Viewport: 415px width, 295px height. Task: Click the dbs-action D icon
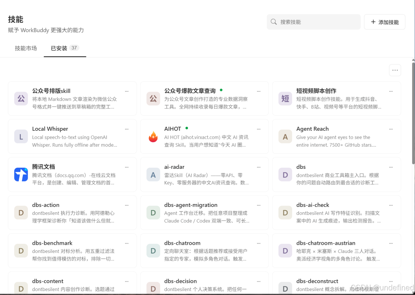[21, 213]
